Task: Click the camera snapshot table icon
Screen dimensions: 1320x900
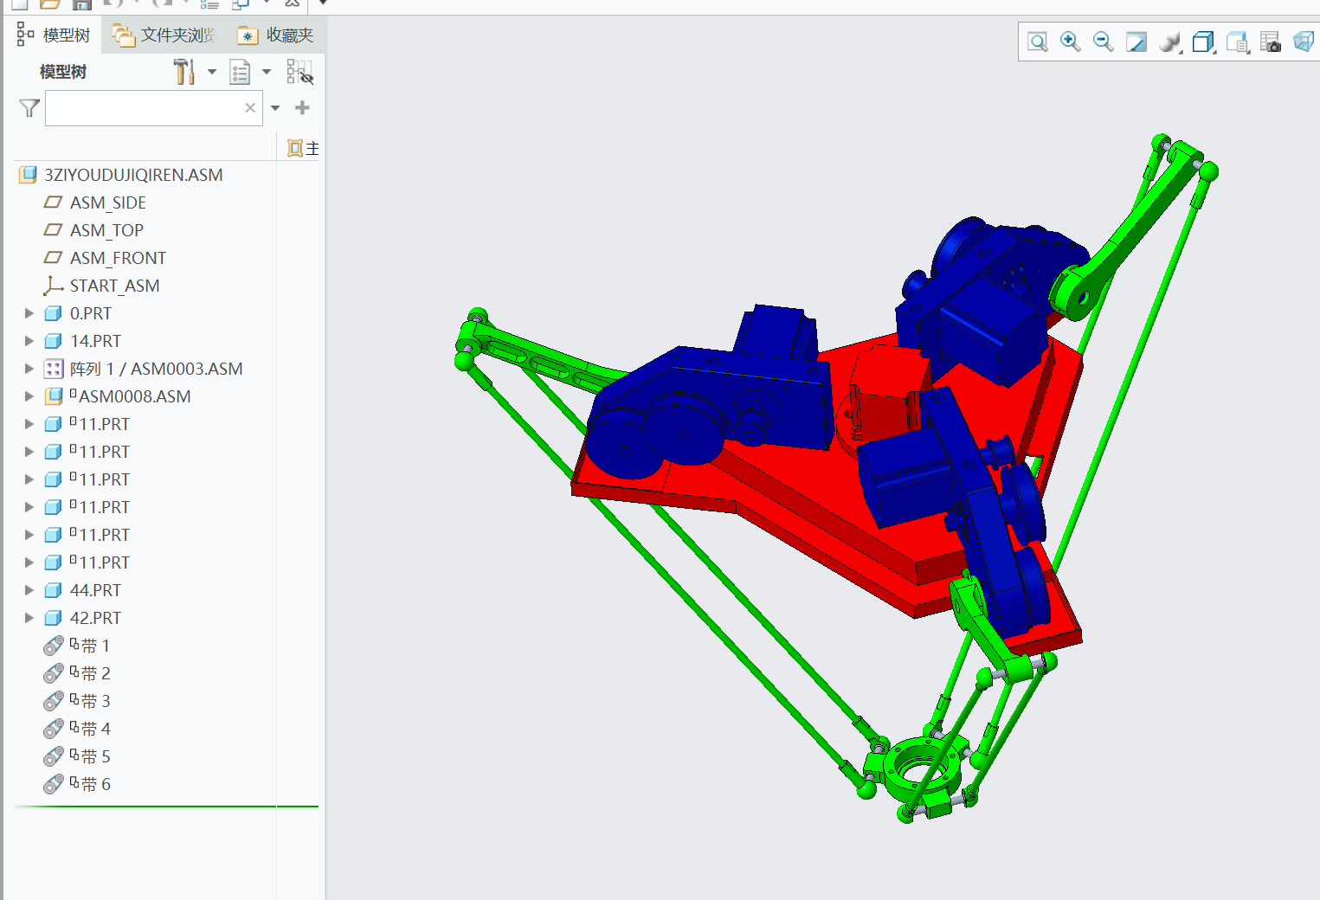Action: [1270, 42]
